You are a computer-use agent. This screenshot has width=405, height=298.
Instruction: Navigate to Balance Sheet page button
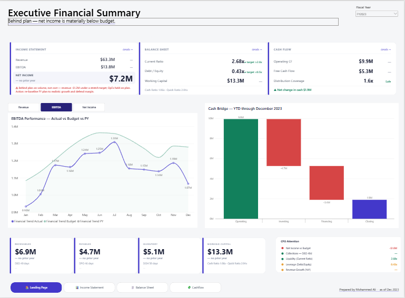tap(142, 287)
